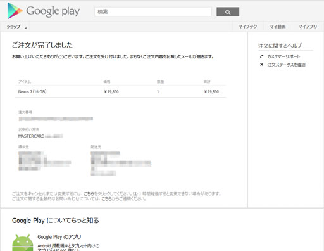Open the マイアプリ tab
Viewport: 324px width, 251px height.
[308, 27]
